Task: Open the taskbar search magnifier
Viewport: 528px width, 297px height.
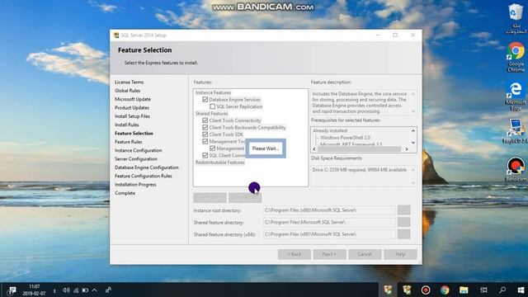Action: 502,290
